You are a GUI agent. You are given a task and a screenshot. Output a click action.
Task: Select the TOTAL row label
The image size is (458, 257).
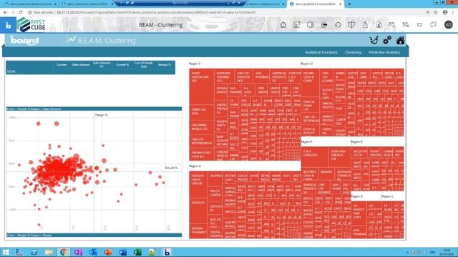pyautogui.click(x=11, y=71)
